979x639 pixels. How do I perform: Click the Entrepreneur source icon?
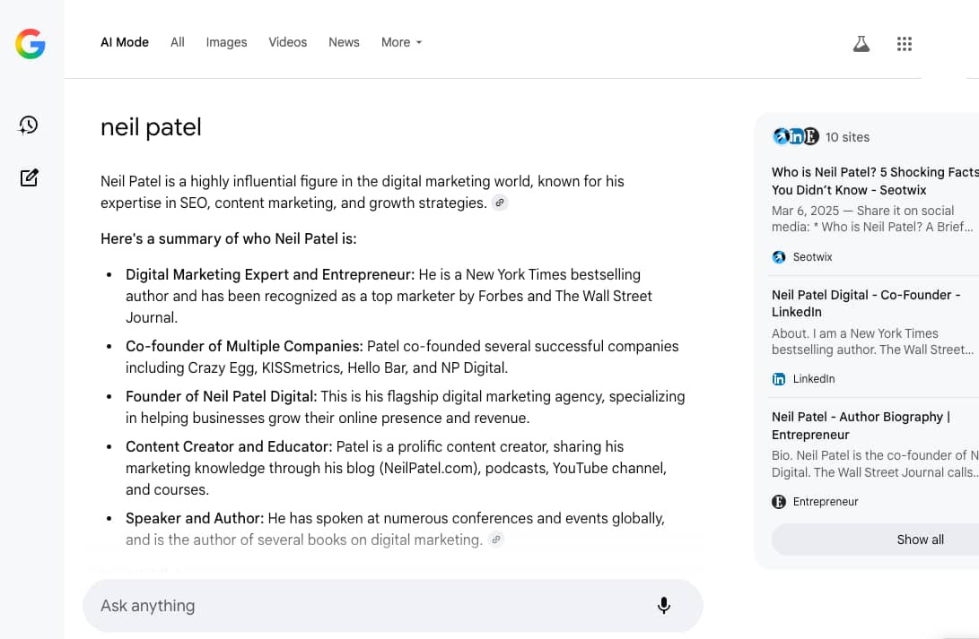[x=779, y=502]
